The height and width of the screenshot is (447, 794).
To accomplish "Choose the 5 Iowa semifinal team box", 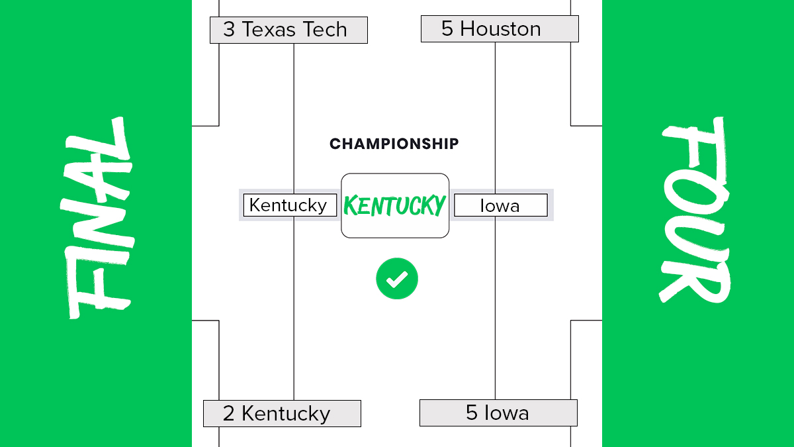I will pyautogui.click(x=498, y=413).
